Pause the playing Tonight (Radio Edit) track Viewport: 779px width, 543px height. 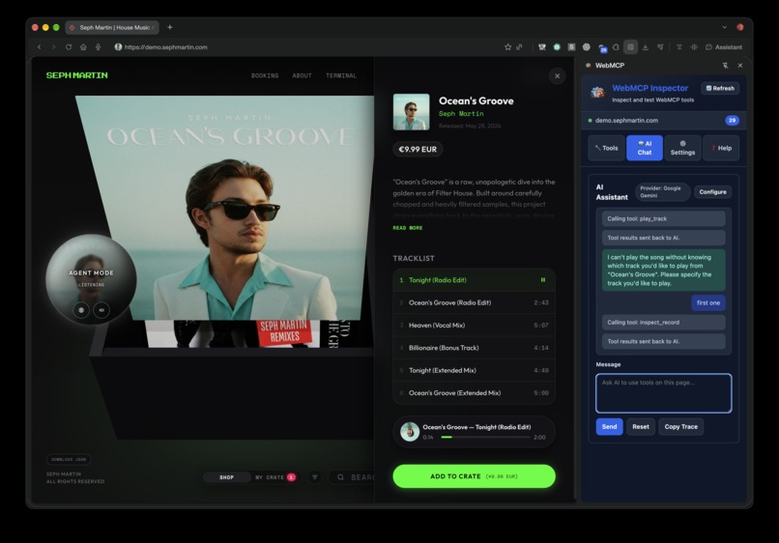[x=543, y=280]
